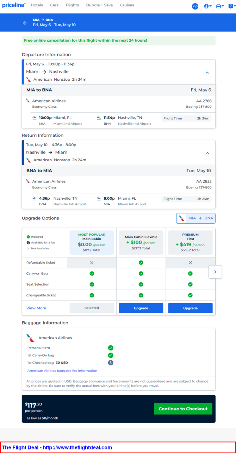
Task: Choose the Main Cabin Flexible fare card
Action: pos(141,242)
